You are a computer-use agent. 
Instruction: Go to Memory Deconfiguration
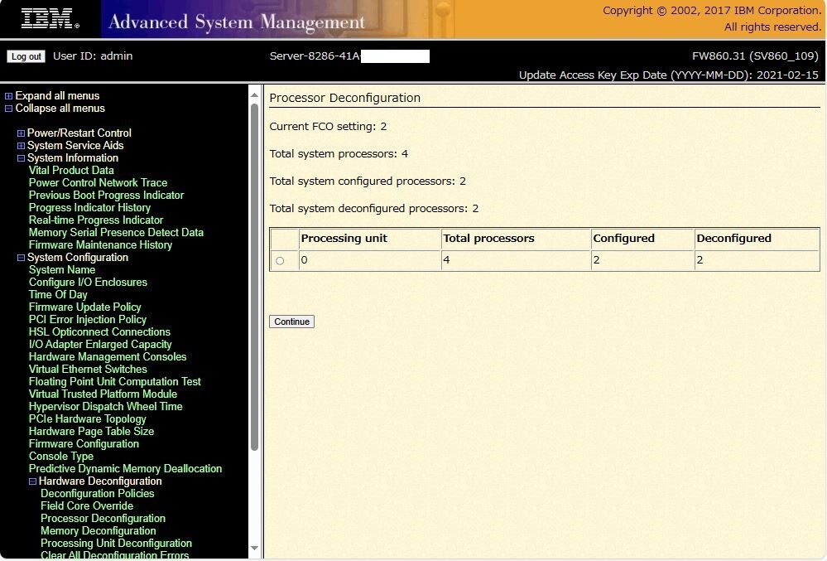pyautogui.click(x=98, y=531)
